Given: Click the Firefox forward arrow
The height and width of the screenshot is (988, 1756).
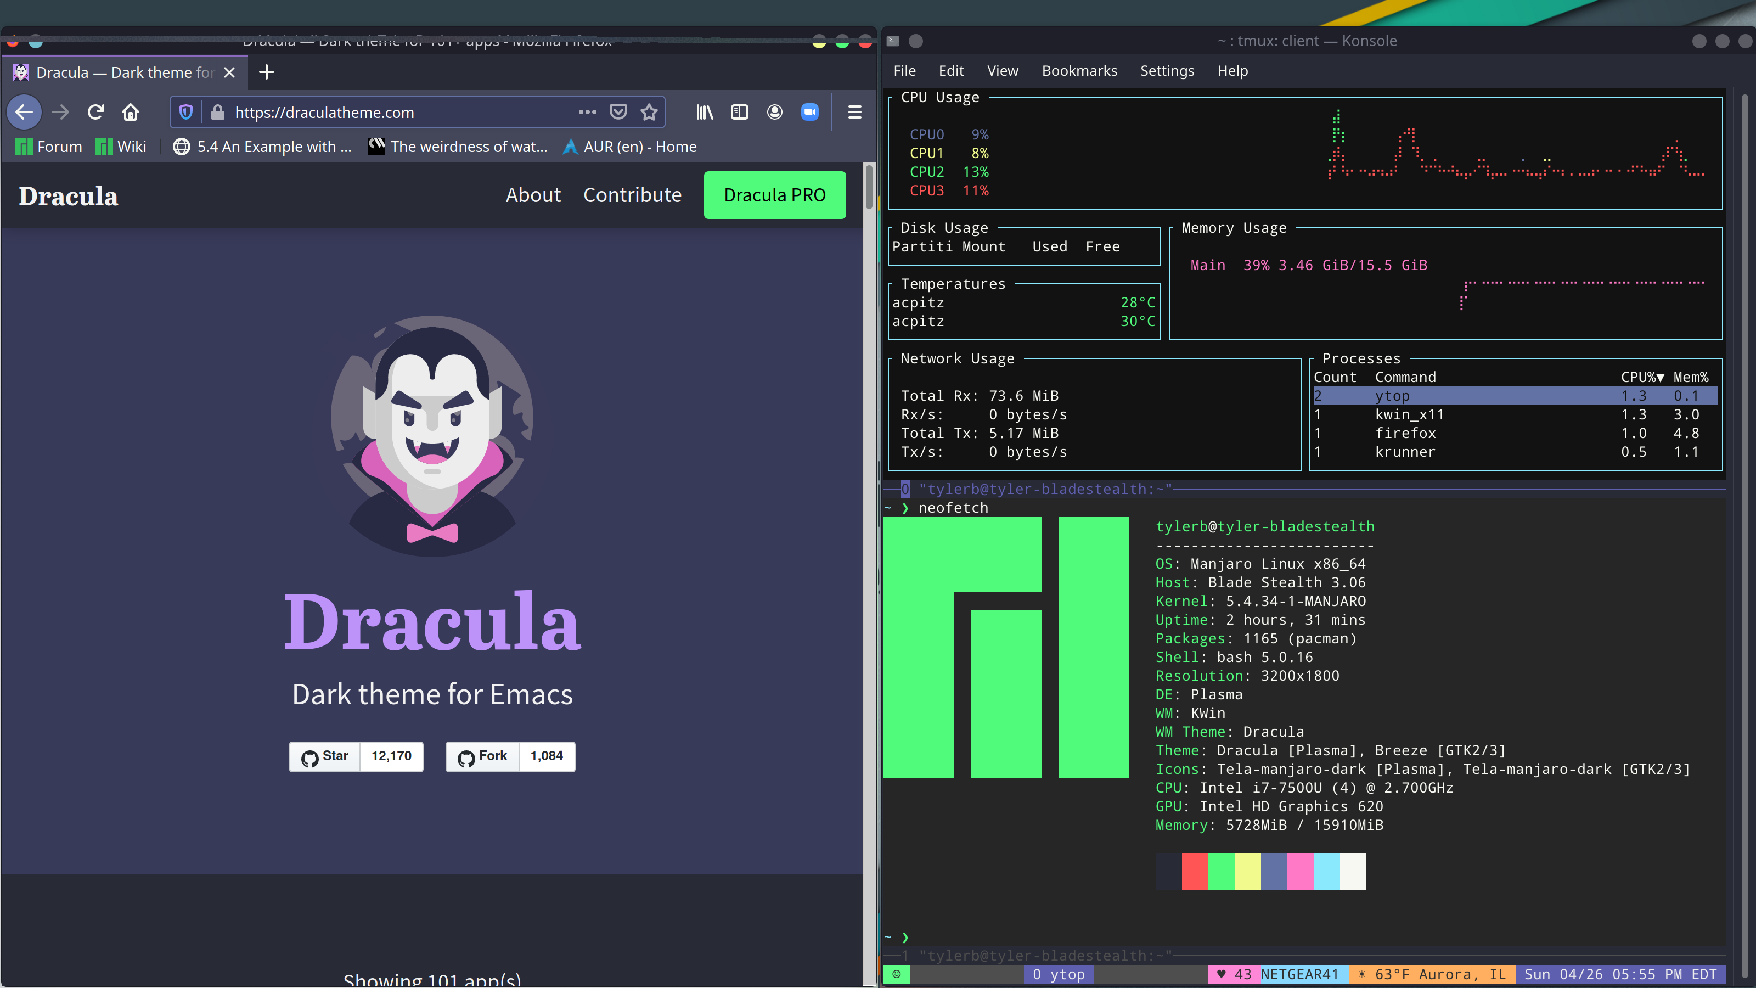Looking at the screenshot, I should pyautogui.click(x=61, y=113).
